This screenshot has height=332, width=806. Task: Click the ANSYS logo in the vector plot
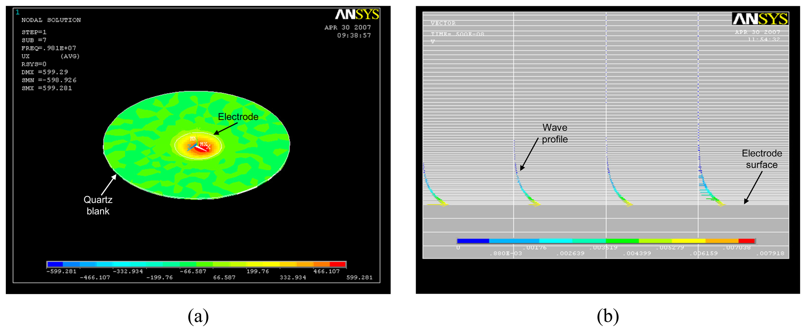760,19
